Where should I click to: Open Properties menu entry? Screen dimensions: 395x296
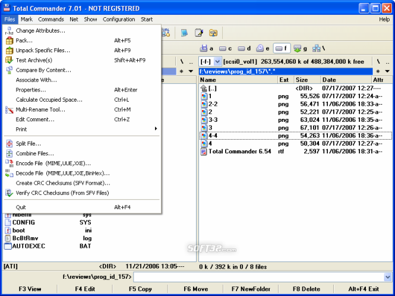[x=82, y=90]
